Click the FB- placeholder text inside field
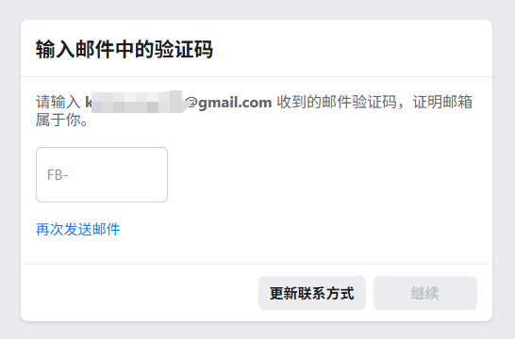This screenshot has height=339, width=515. (x=58, y=175)
